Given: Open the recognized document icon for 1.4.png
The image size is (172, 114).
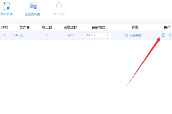Looking at the screenshot, I should click(163, 35).
